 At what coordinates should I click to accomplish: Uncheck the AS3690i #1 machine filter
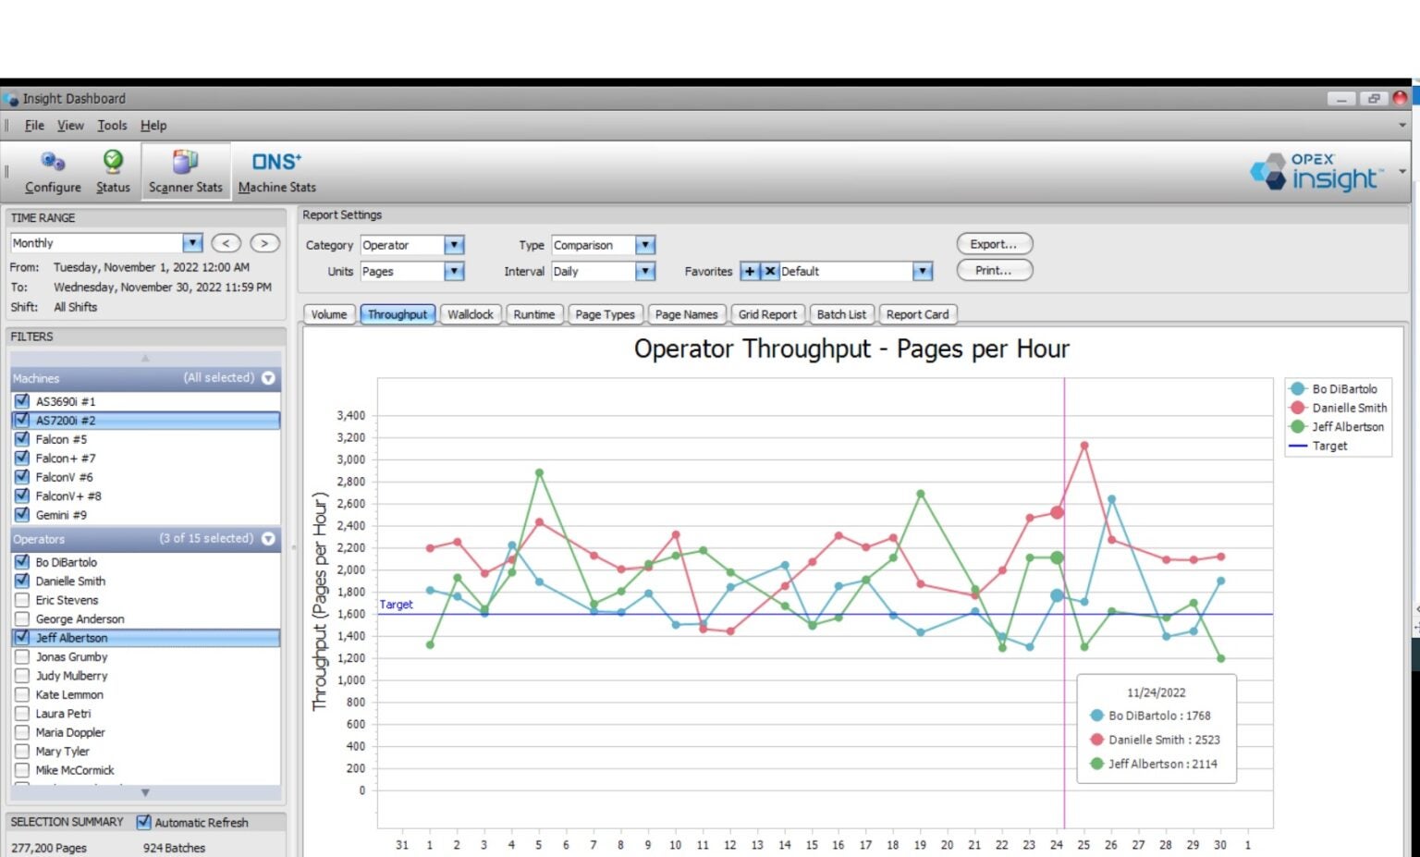point(21,400)
